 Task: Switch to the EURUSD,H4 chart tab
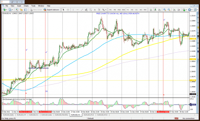click(21, 115)
